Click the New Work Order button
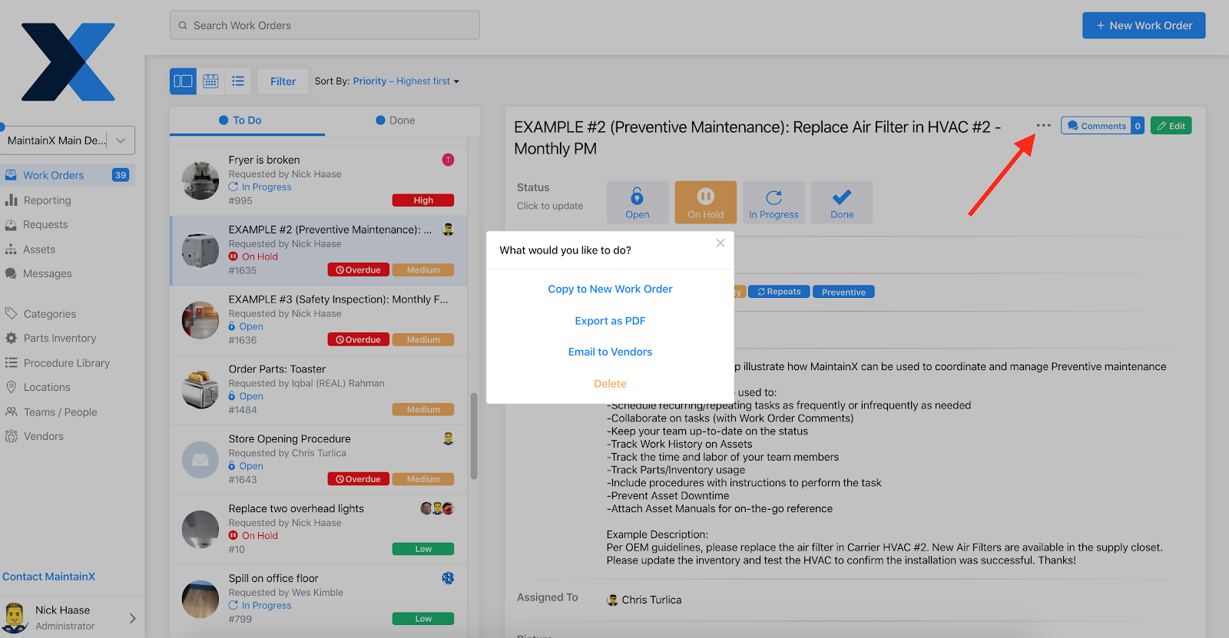1229x638 pixels. tap(1144, 25)
